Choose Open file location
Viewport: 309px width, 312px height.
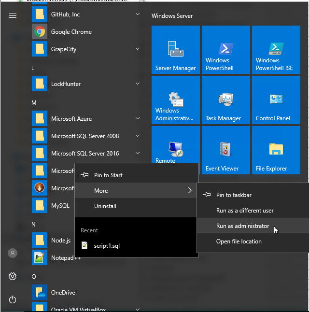tap(253, 241)
